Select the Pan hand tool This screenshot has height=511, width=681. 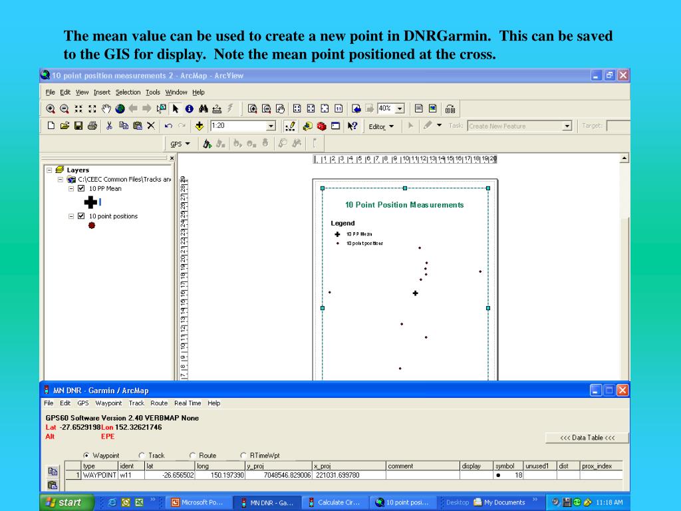coord(106,108)
